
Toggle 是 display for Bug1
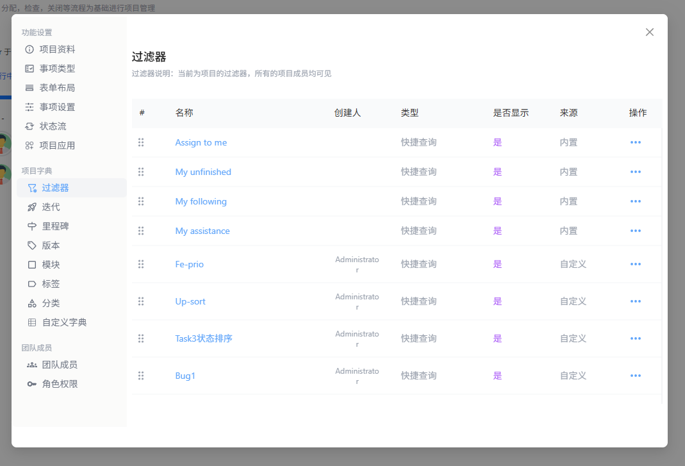(x=498, y=376)
